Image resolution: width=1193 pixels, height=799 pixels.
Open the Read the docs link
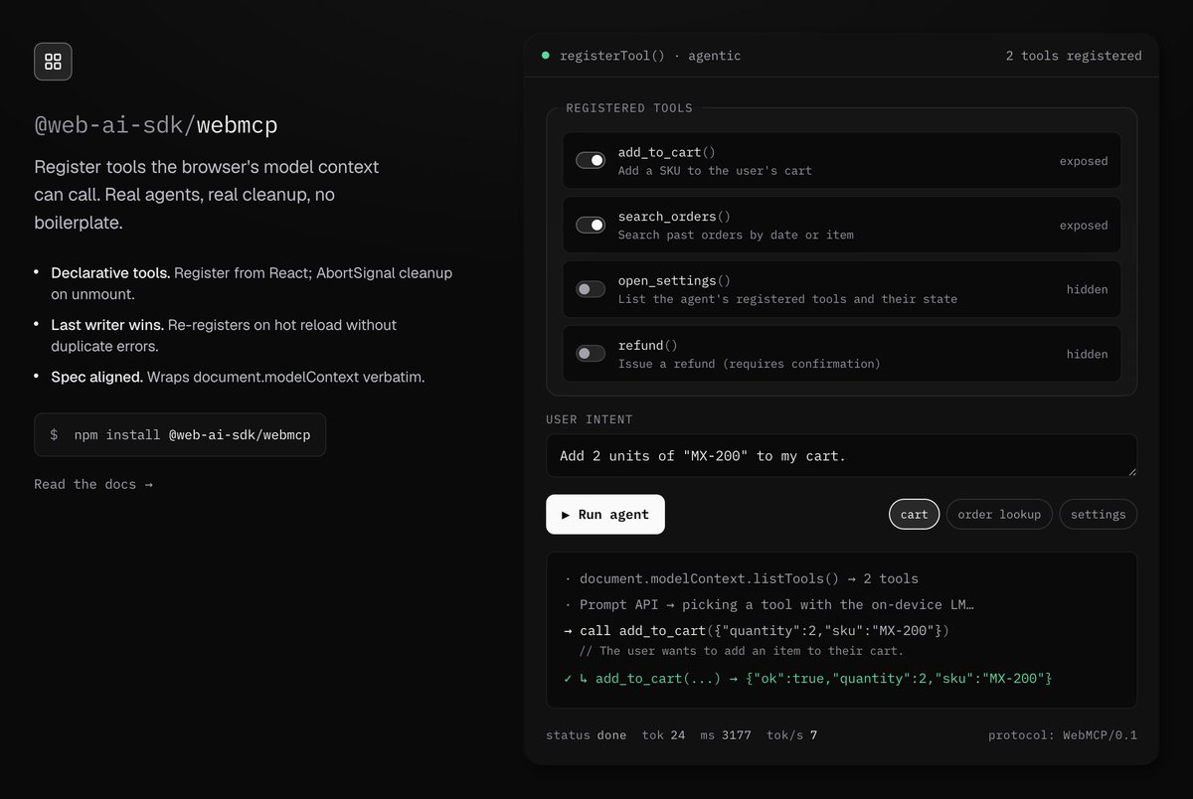[x=93, y=484]
